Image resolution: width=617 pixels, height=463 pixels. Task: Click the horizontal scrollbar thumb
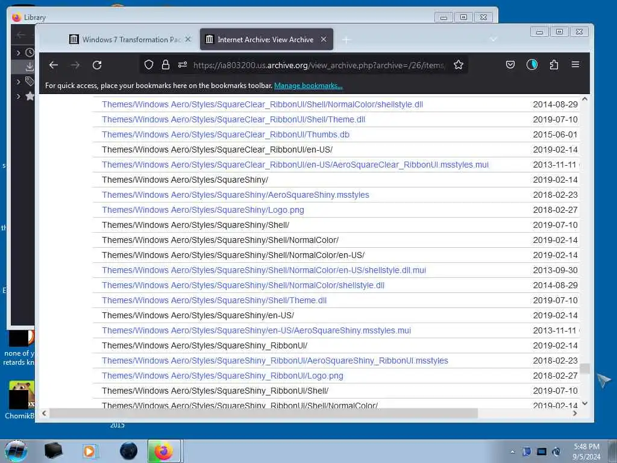tap(264, 413)
